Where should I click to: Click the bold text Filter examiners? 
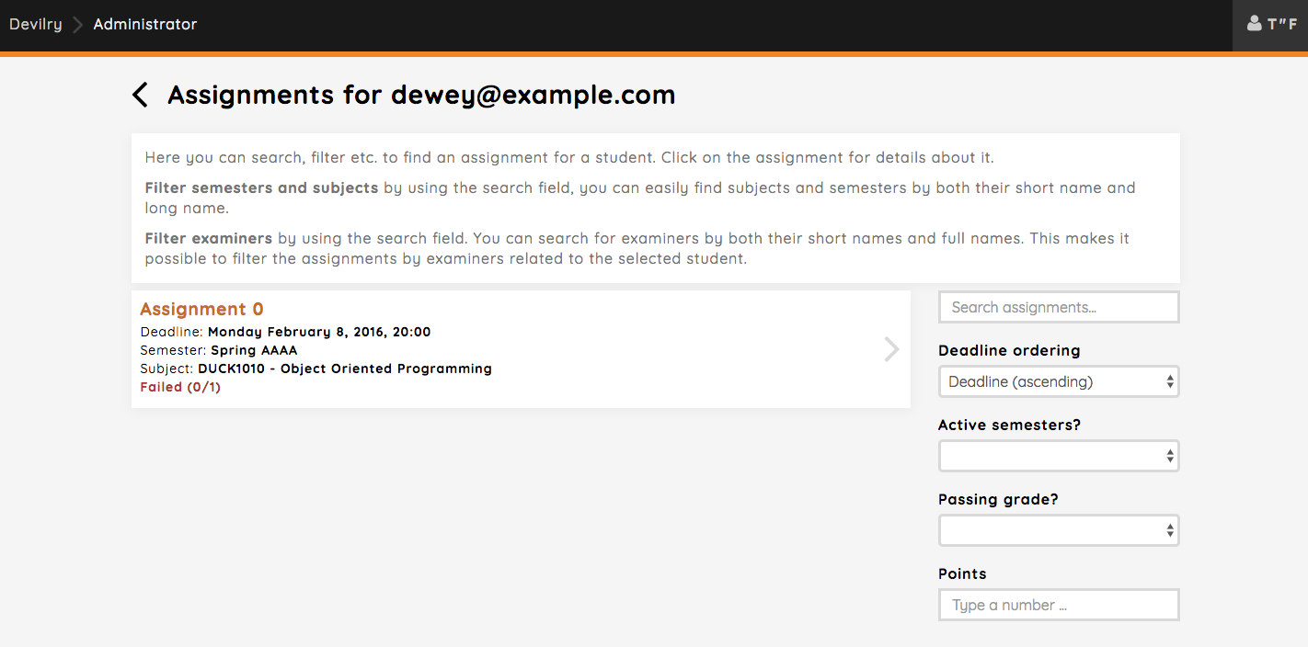point(209,238)
